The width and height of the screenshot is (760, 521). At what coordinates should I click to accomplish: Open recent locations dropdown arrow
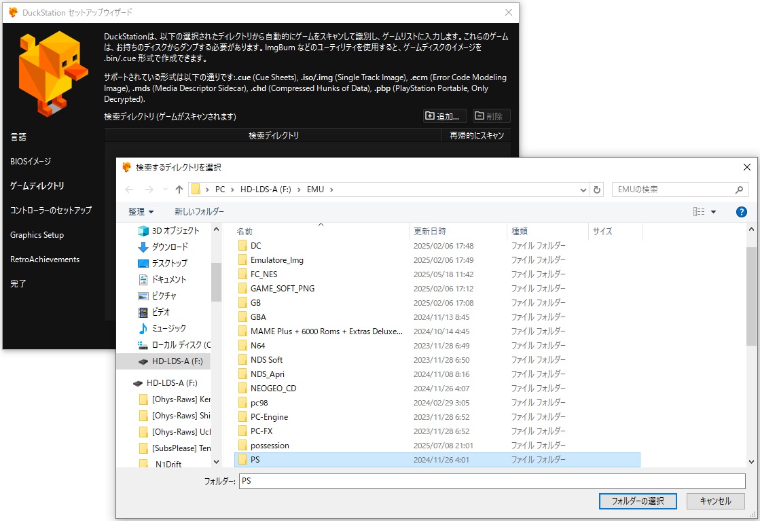click(165, 190)
